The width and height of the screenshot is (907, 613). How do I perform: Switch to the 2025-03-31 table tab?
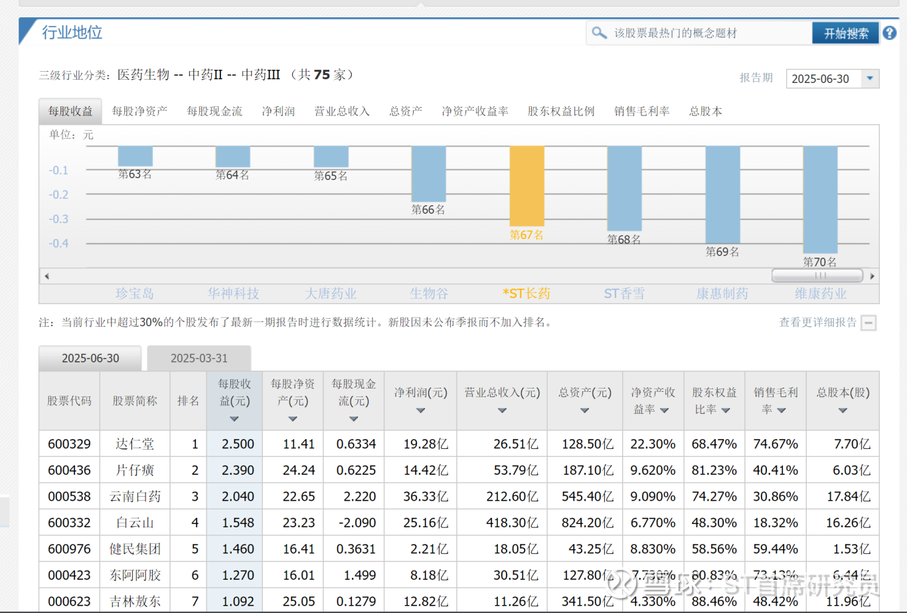coord(199,358)
